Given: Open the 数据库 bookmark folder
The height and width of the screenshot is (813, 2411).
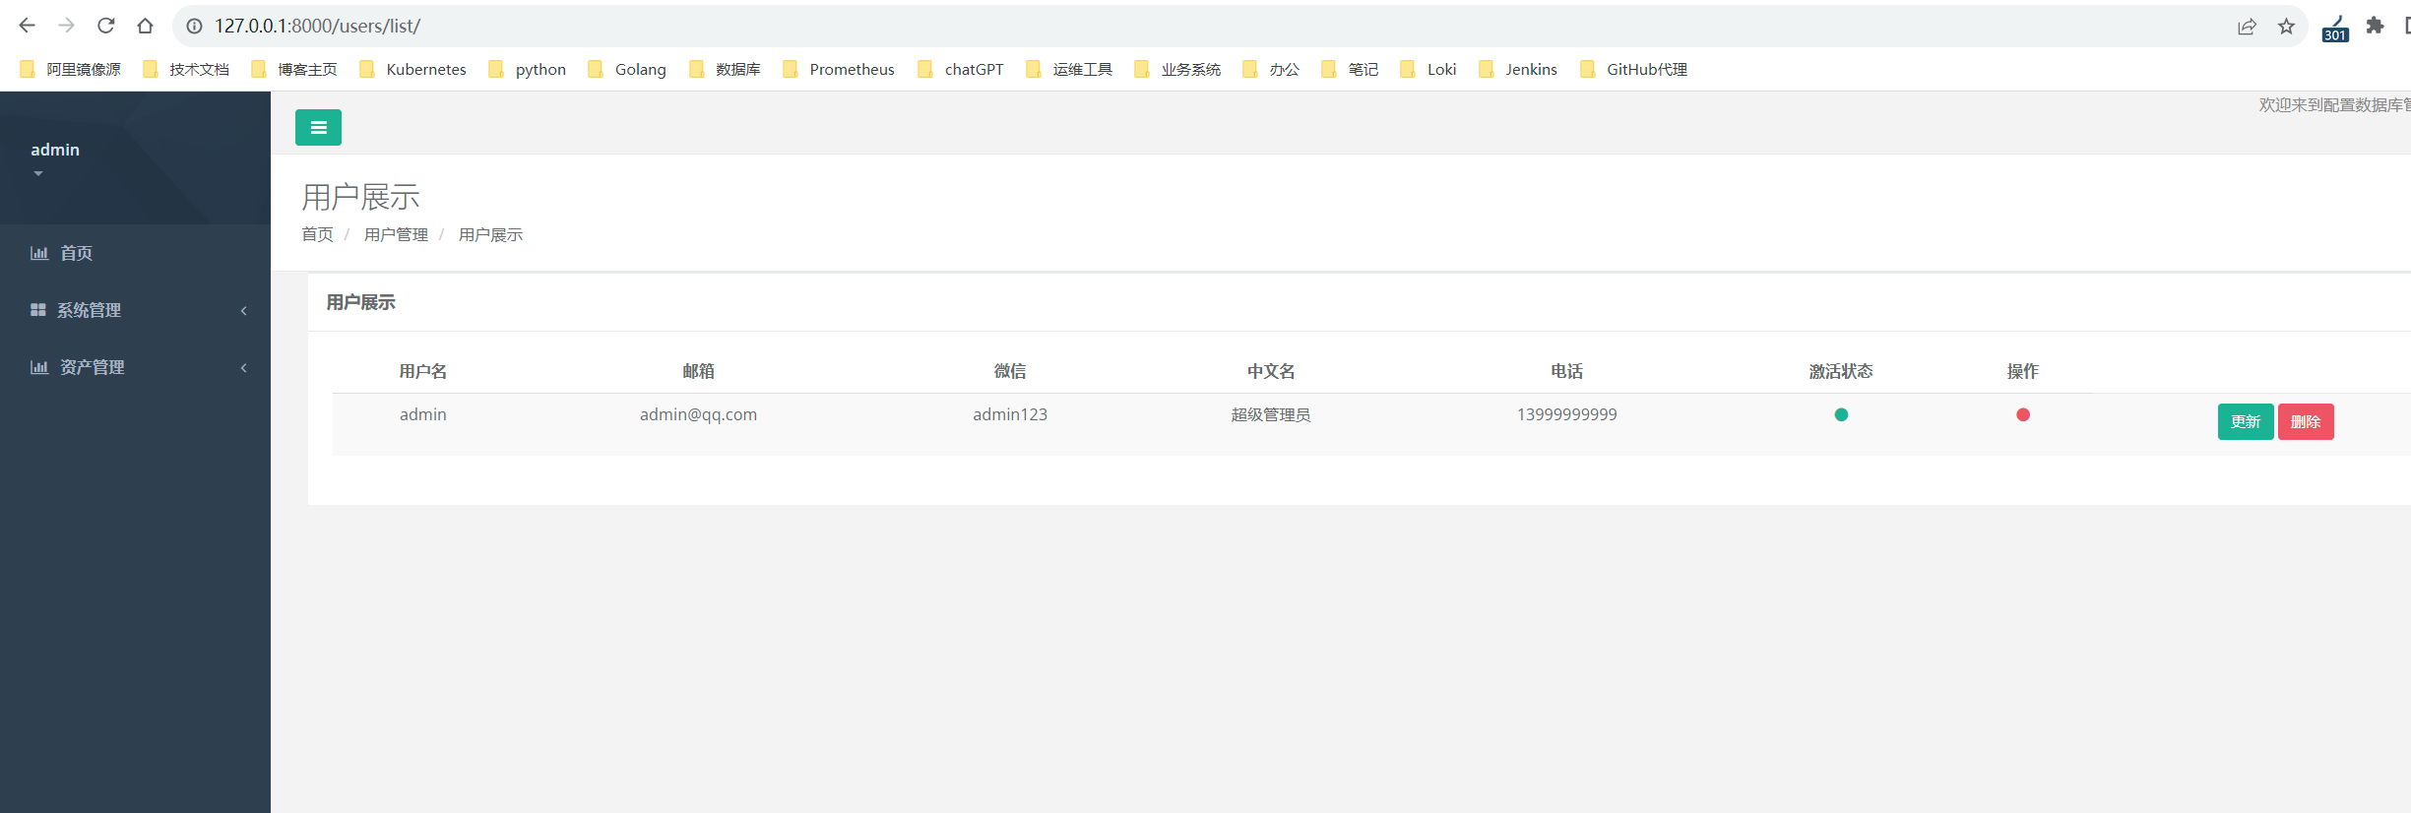Looking at the screenshot, I should point(725,69).
